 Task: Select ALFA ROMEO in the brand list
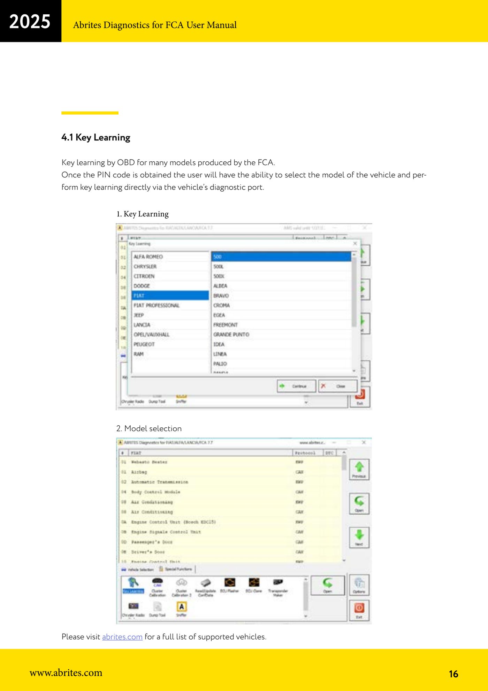tap(170, 257)
